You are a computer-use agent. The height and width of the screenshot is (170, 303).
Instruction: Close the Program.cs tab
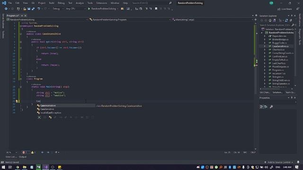[25, 16]
